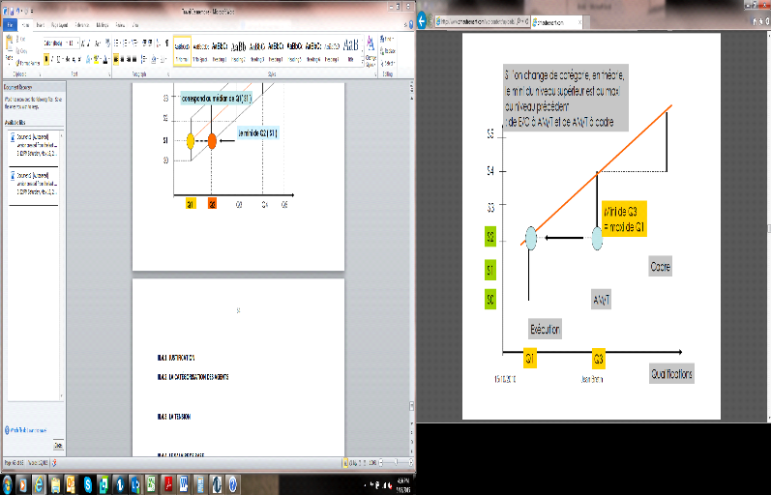Toggle Bold formatting in Font group

[46, 59]
